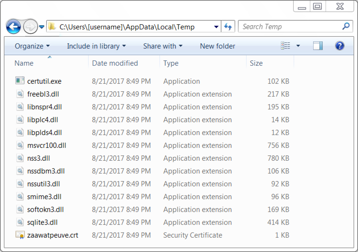The width and height of the screenshot is (358, 252).
Task: Toggle the preview pane icon
Action: pos(318,46)
